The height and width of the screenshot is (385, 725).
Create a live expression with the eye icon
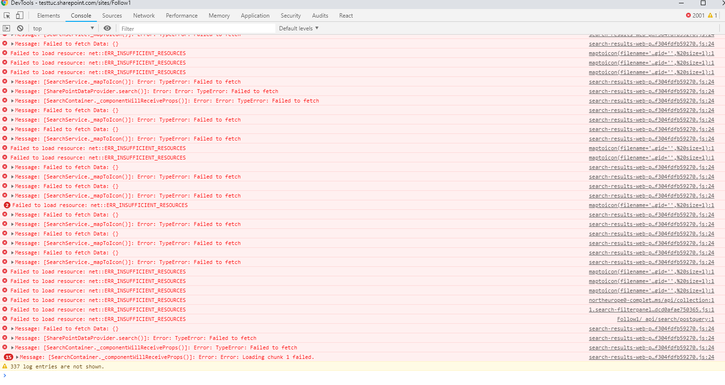click(x=107, y=28)
